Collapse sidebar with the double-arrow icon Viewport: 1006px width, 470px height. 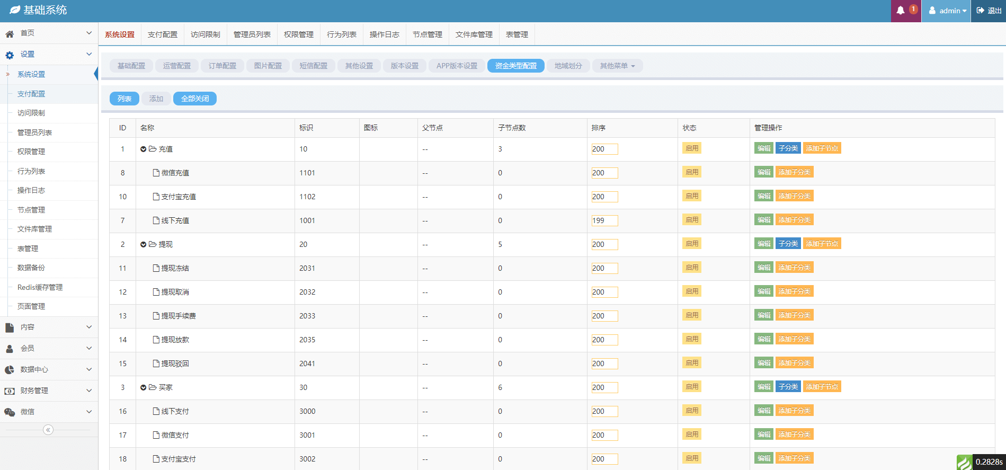tap(48, 430)
